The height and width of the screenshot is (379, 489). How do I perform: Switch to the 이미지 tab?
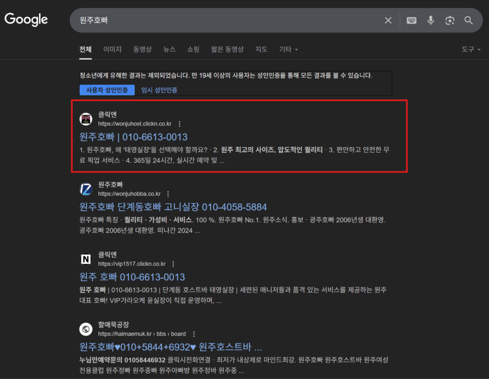pos(112,49)
